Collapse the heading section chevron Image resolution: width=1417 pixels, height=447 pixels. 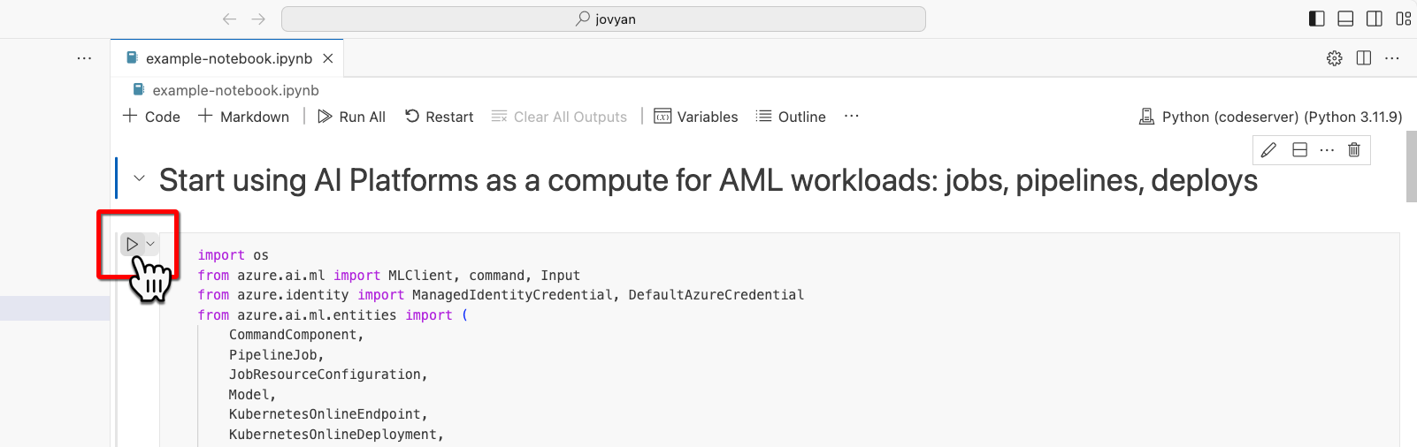pyautogui.click(x=139, y=178)
